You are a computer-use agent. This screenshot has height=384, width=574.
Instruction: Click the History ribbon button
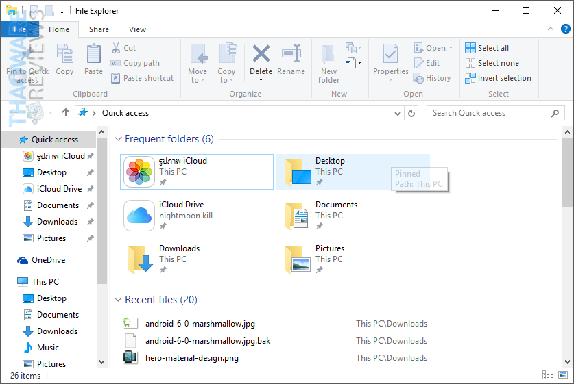pos(432,78)
